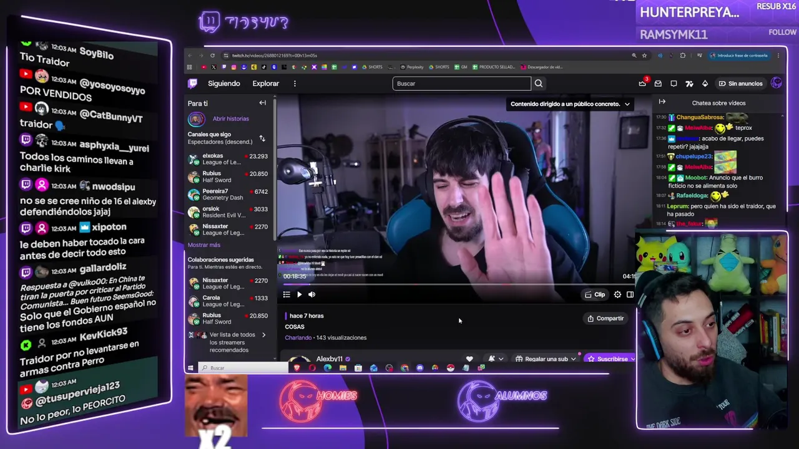Follow Alexby11 with the heart

pos(469,359)
